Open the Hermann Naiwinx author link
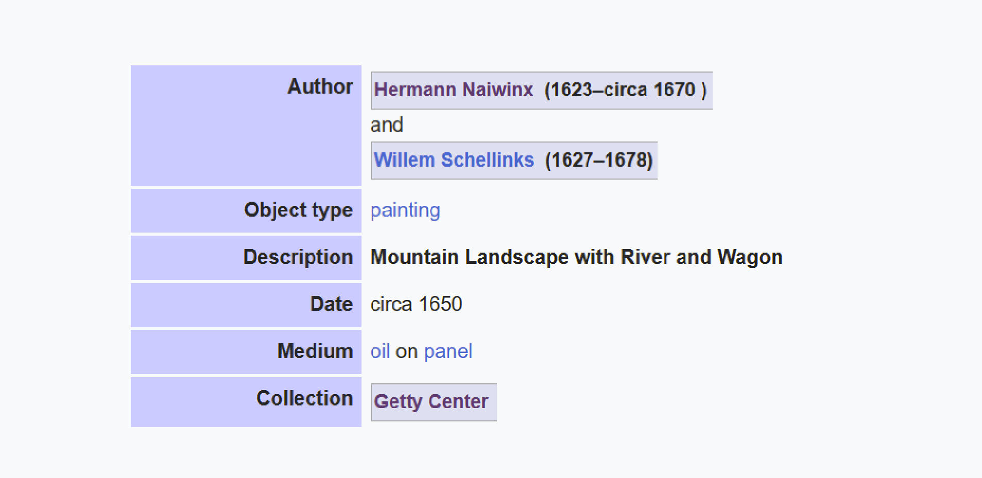Screen dimensions: 982x478 [453, 90]
